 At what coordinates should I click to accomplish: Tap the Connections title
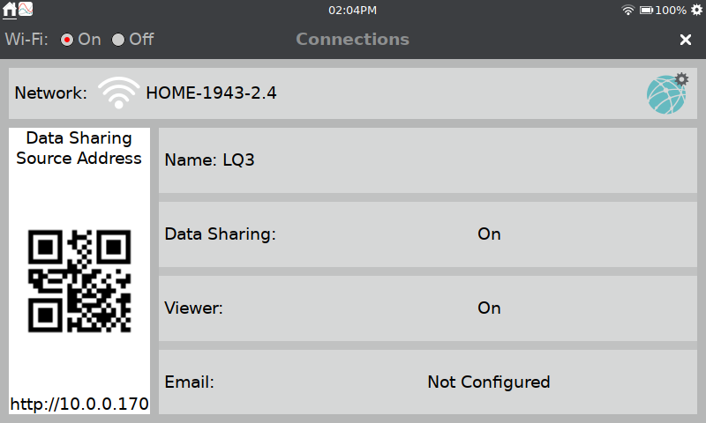[x=352, y=40]
